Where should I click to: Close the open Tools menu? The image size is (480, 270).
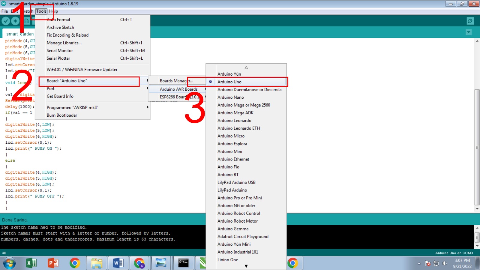41,11
